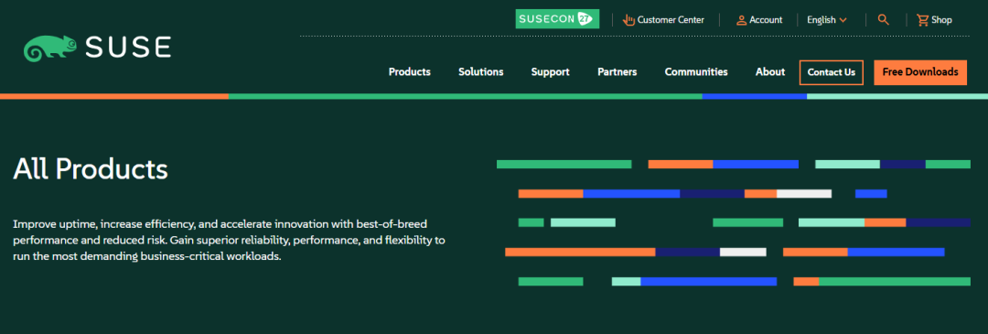Open the Products menu

tap(410, 72)
